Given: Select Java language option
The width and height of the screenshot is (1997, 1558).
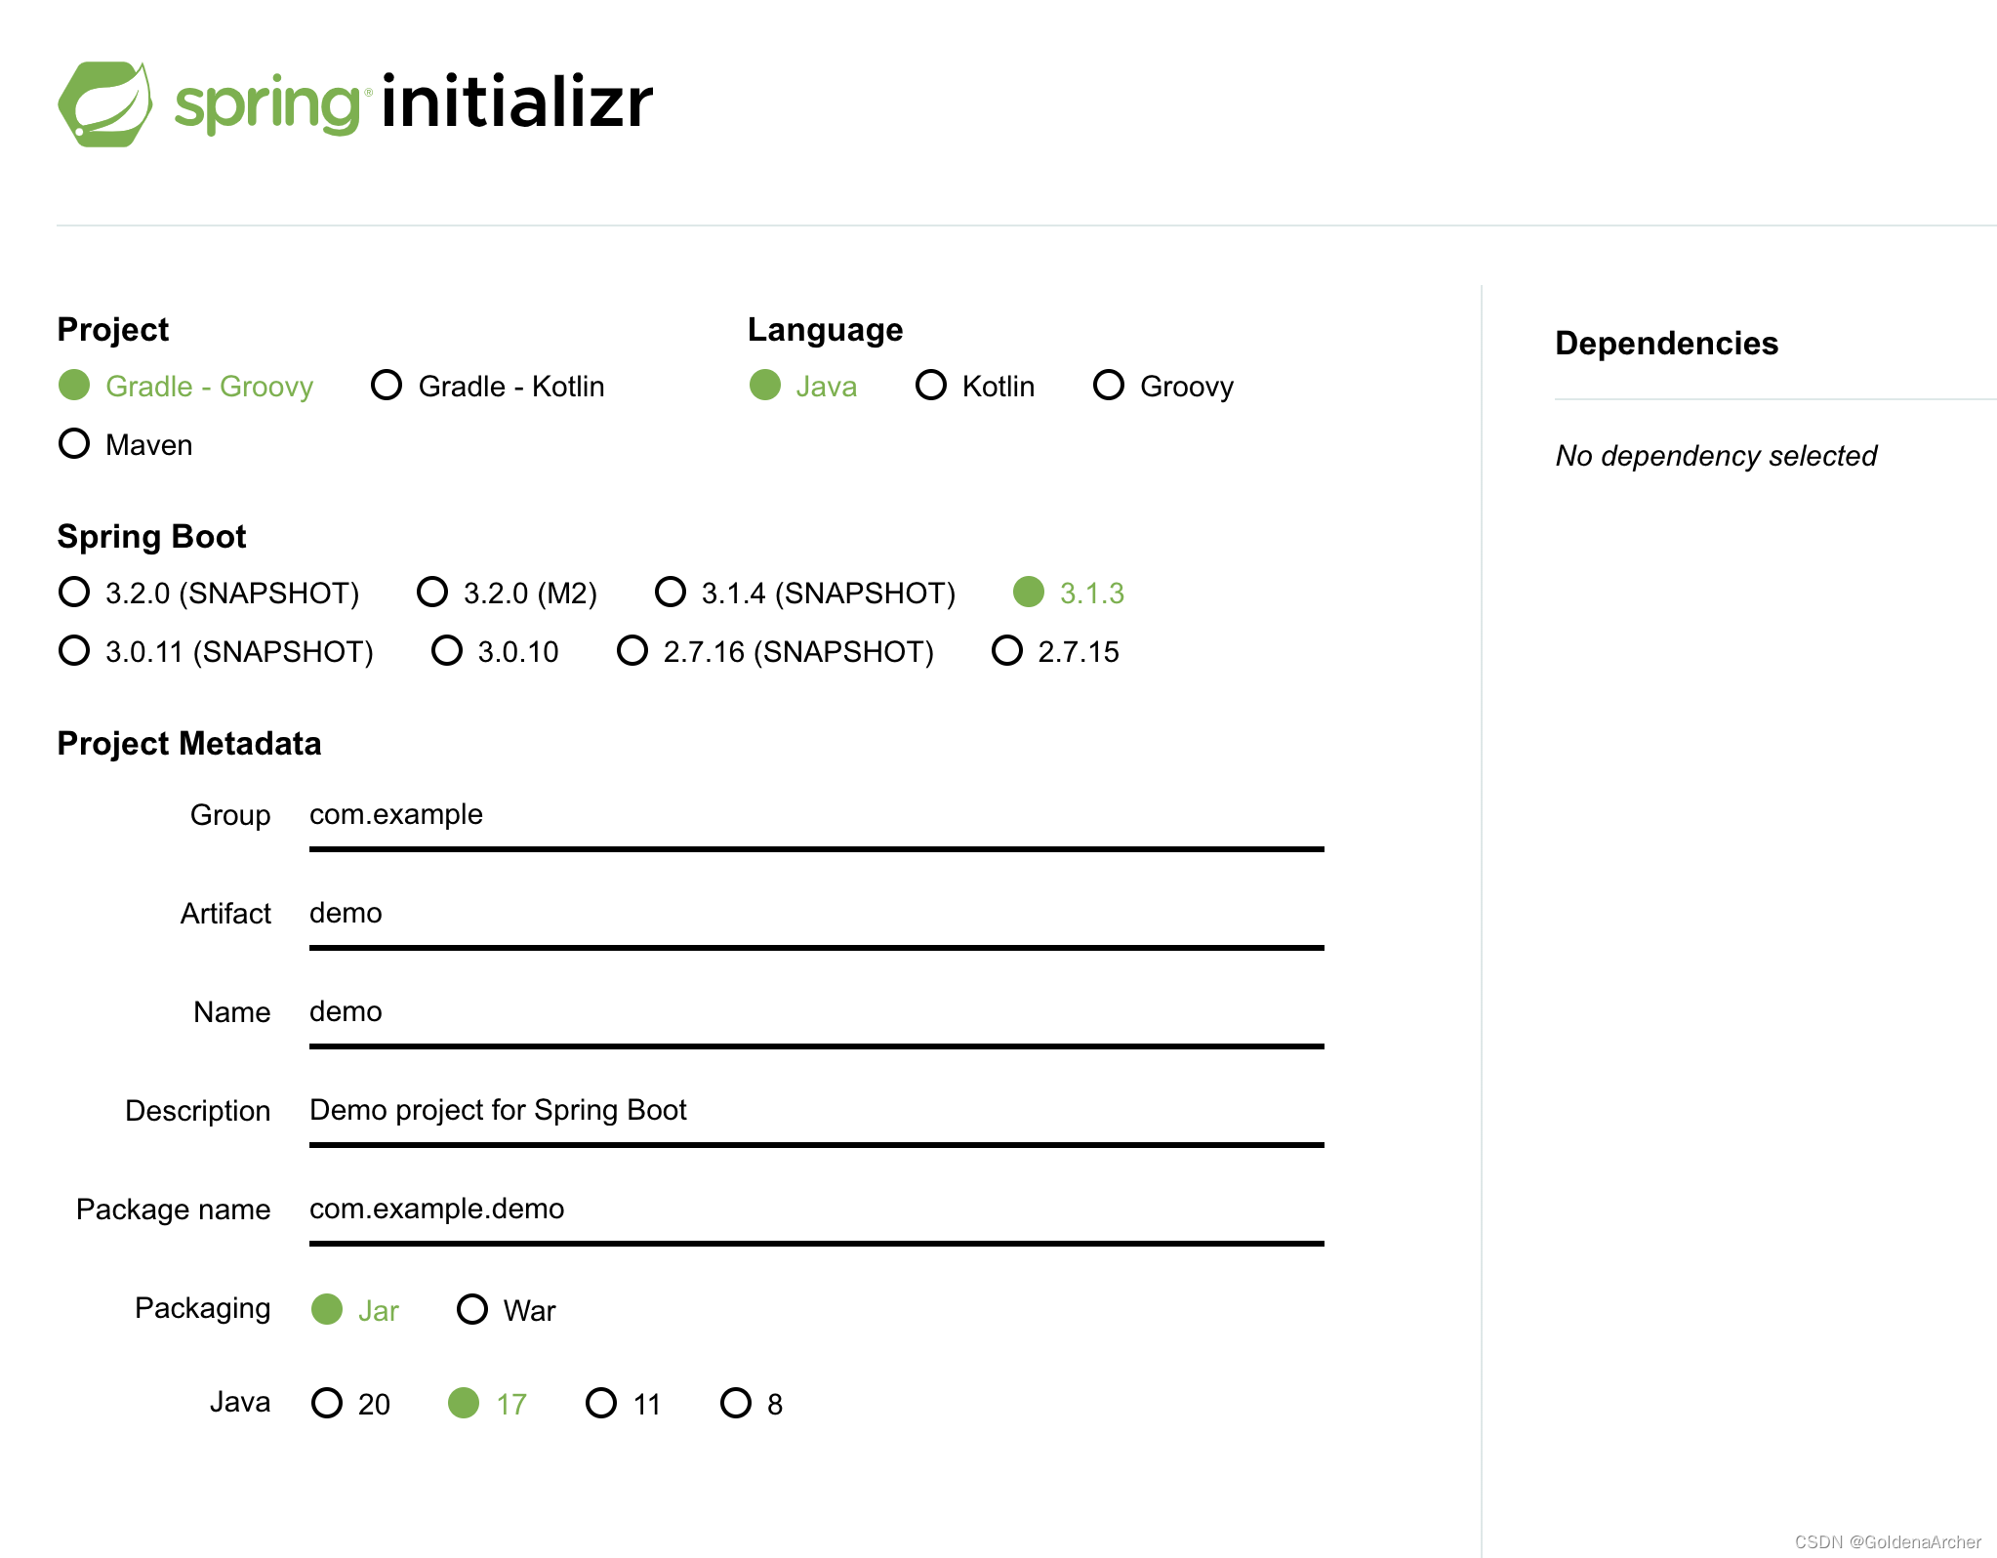Looking at the screenshot, I should (803, 386).
